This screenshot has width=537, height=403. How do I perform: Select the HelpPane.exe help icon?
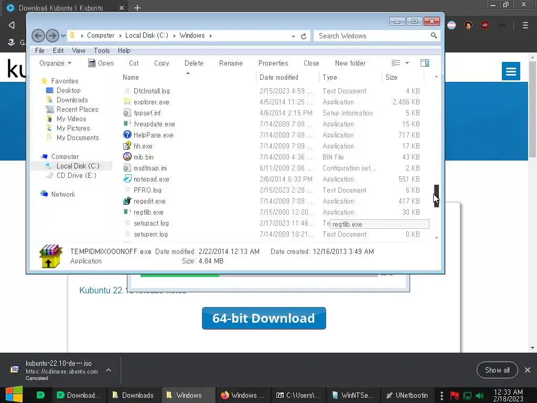pos(127,135)
